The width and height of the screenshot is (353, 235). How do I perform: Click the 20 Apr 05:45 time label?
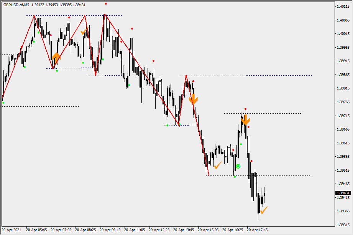[x=36, y=230]
